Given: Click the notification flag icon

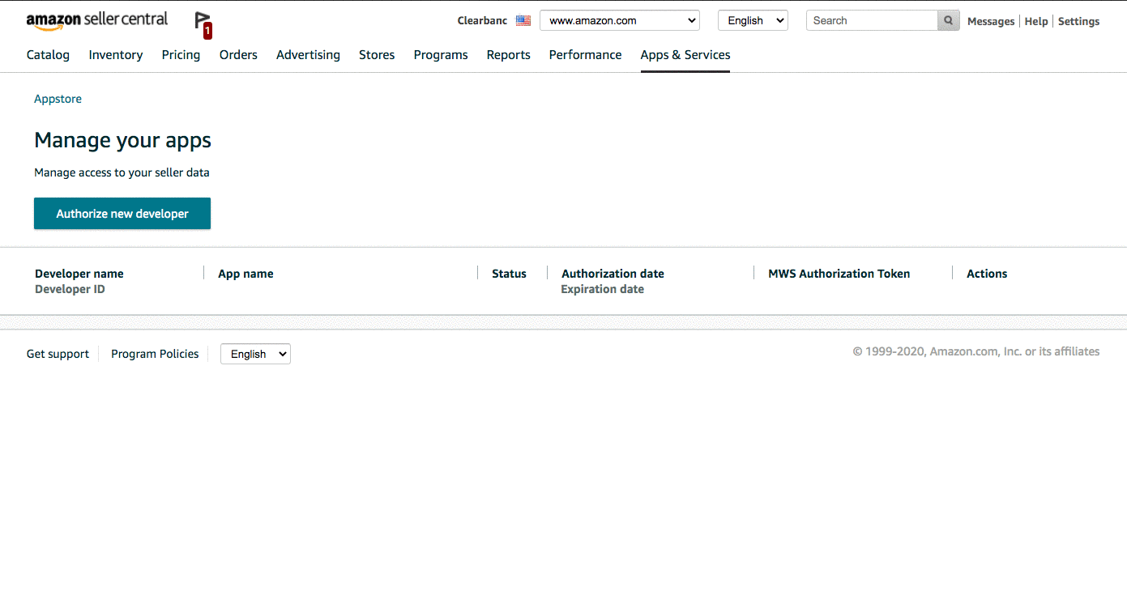Looking at the screenshot, I should coord(203,23).
